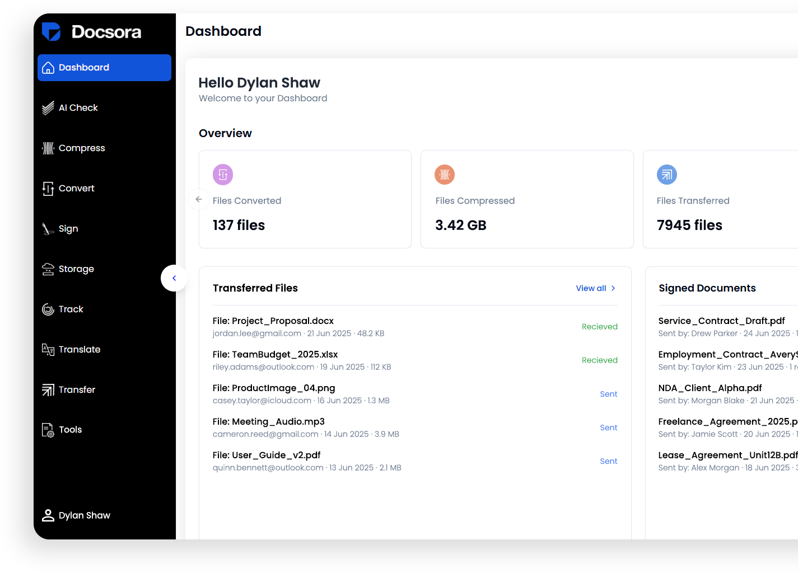
Task: Go to the Dashboard menu item
Action: (104, 68)
